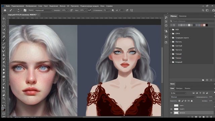Show the hidden top layer
Viewport: 215px width, 121px height.
tap(171, 106)
